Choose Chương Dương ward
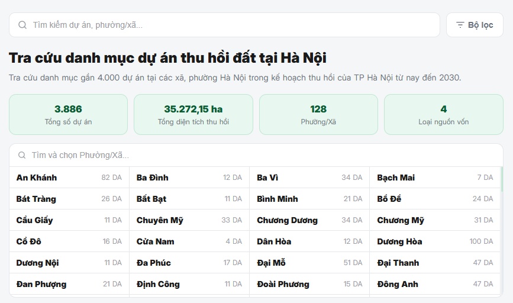The height and width of the screenshot is (303, 513). [x=309, y=220]
